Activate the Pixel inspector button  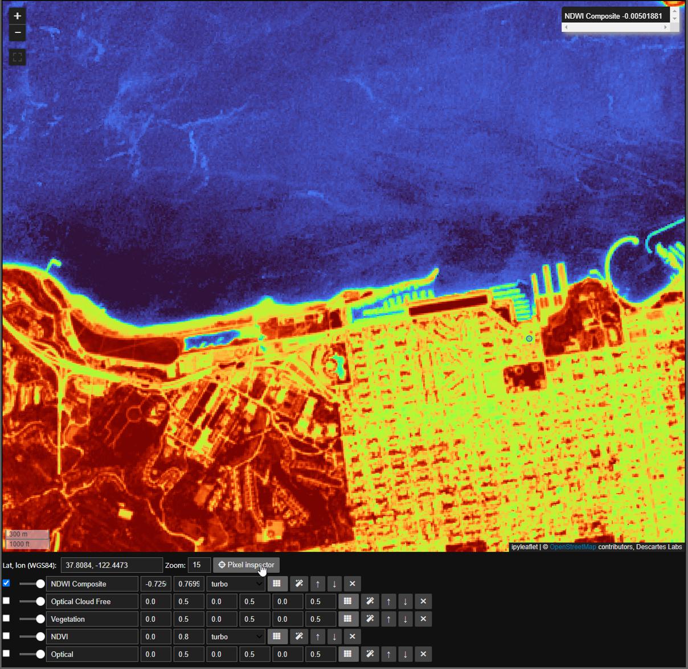tap(246, 565)
